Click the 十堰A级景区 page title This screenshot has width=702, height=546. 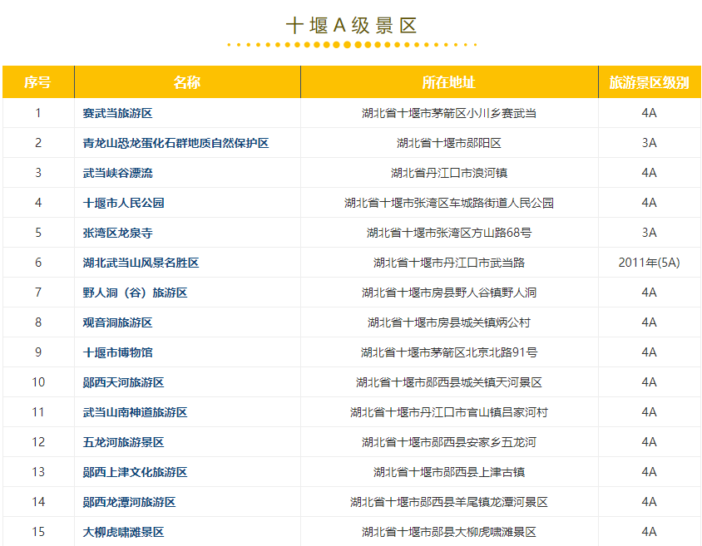pyautogui.click(x=352, y=26)
